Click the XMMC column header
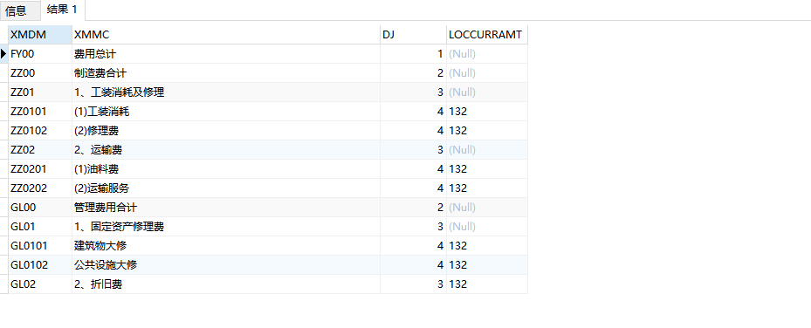This screenshot has height=328, width=811. pos(226,35)
